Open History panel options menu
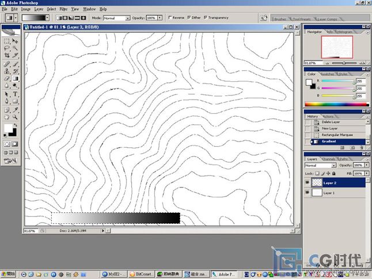This screenshot has height=279, width=372. (x=368, y=117)
